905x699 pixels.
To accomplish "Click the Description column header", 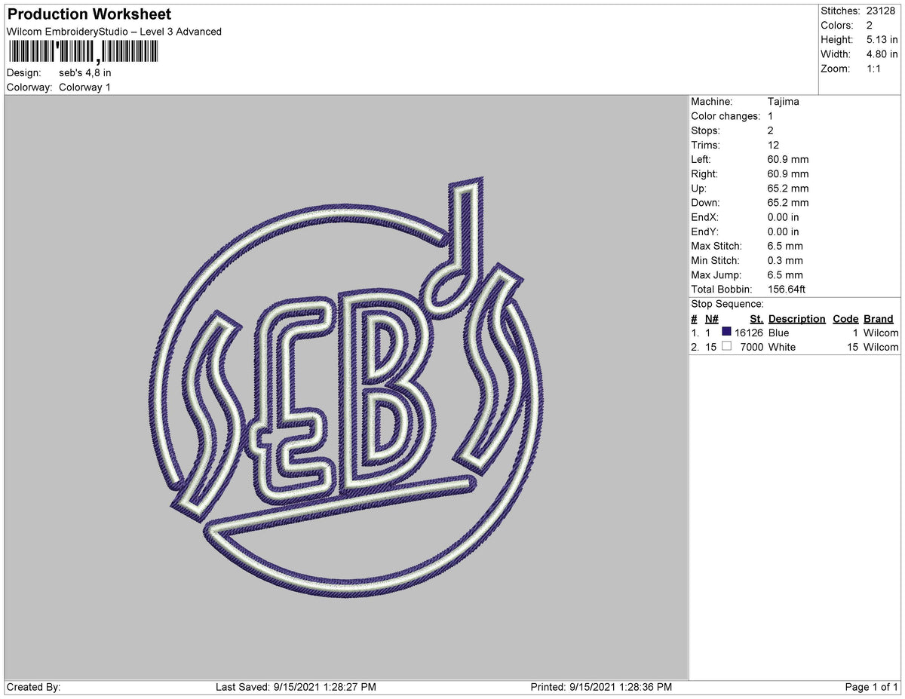I will [x=796, y=318].
